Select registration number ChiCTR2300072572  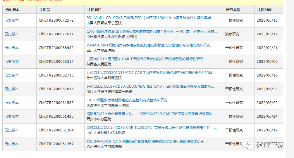[56, 20]
